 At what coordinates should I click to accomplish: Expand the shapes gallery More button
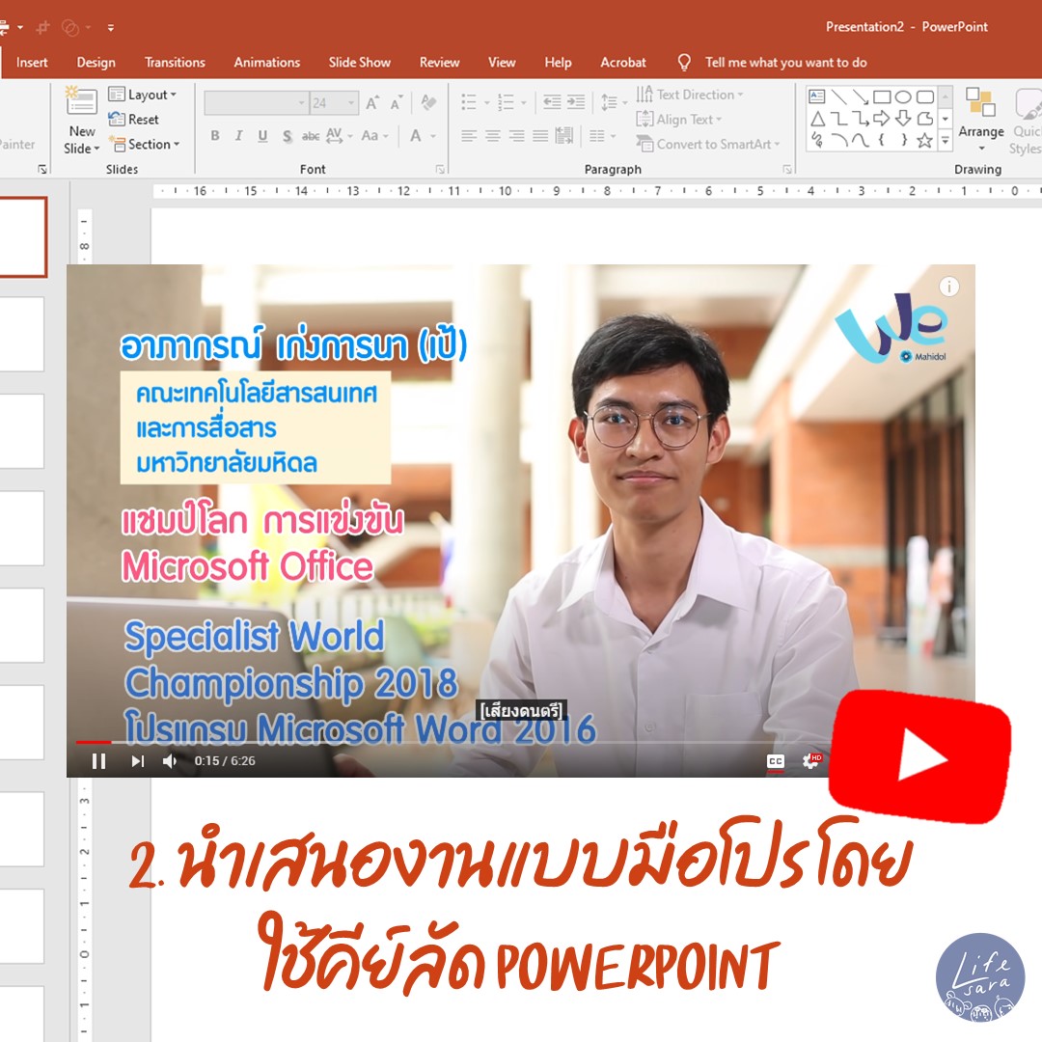[x=945, y=140]
